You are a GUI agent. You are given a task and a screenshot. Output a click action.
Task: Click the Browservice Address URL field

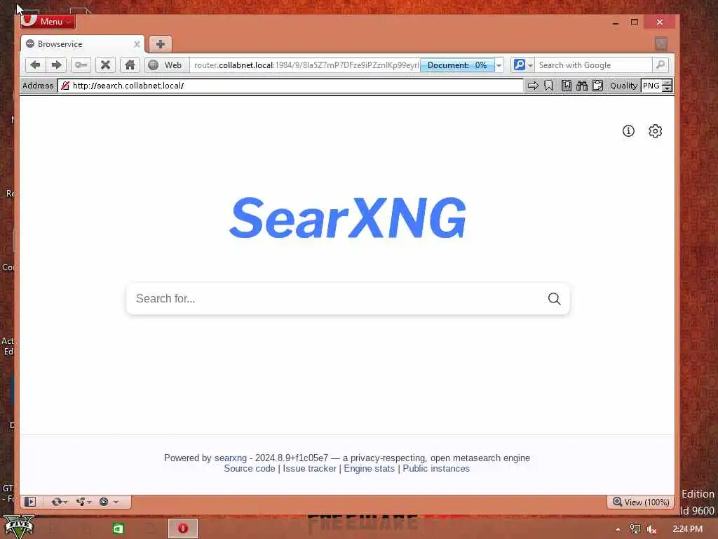pyautogui.click(x=291, y=86)
